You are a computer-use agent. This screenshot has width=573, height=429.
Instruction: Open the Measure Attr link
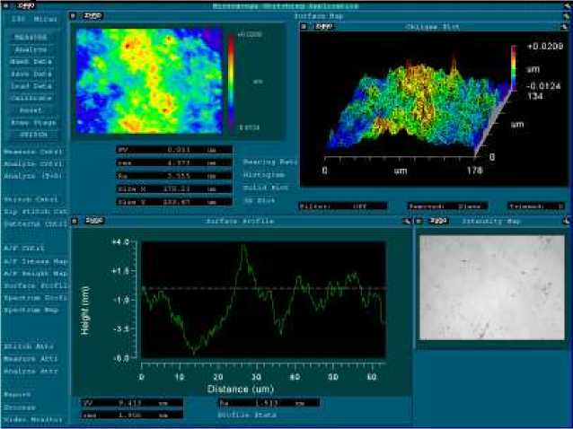coord(31,359)
